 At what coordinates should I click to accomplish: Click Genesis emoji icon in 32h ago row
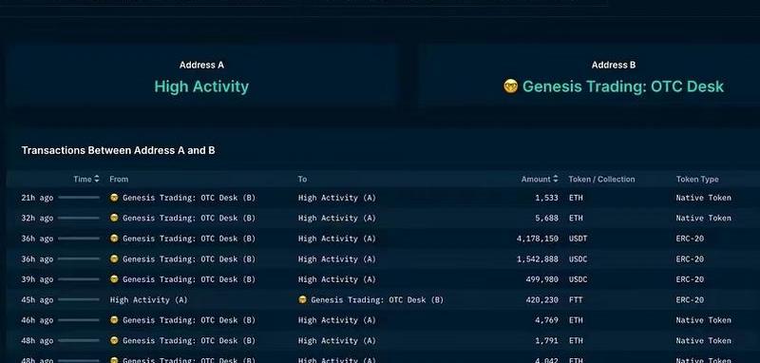pos(114,219)
